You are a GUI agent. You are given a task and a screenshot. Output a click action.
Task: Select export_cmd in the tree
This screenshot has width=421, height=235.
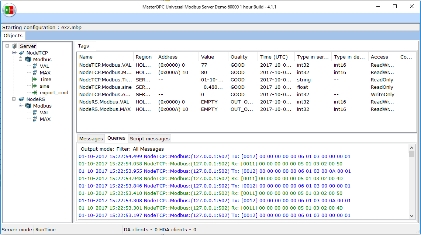[x=54, y=93]
